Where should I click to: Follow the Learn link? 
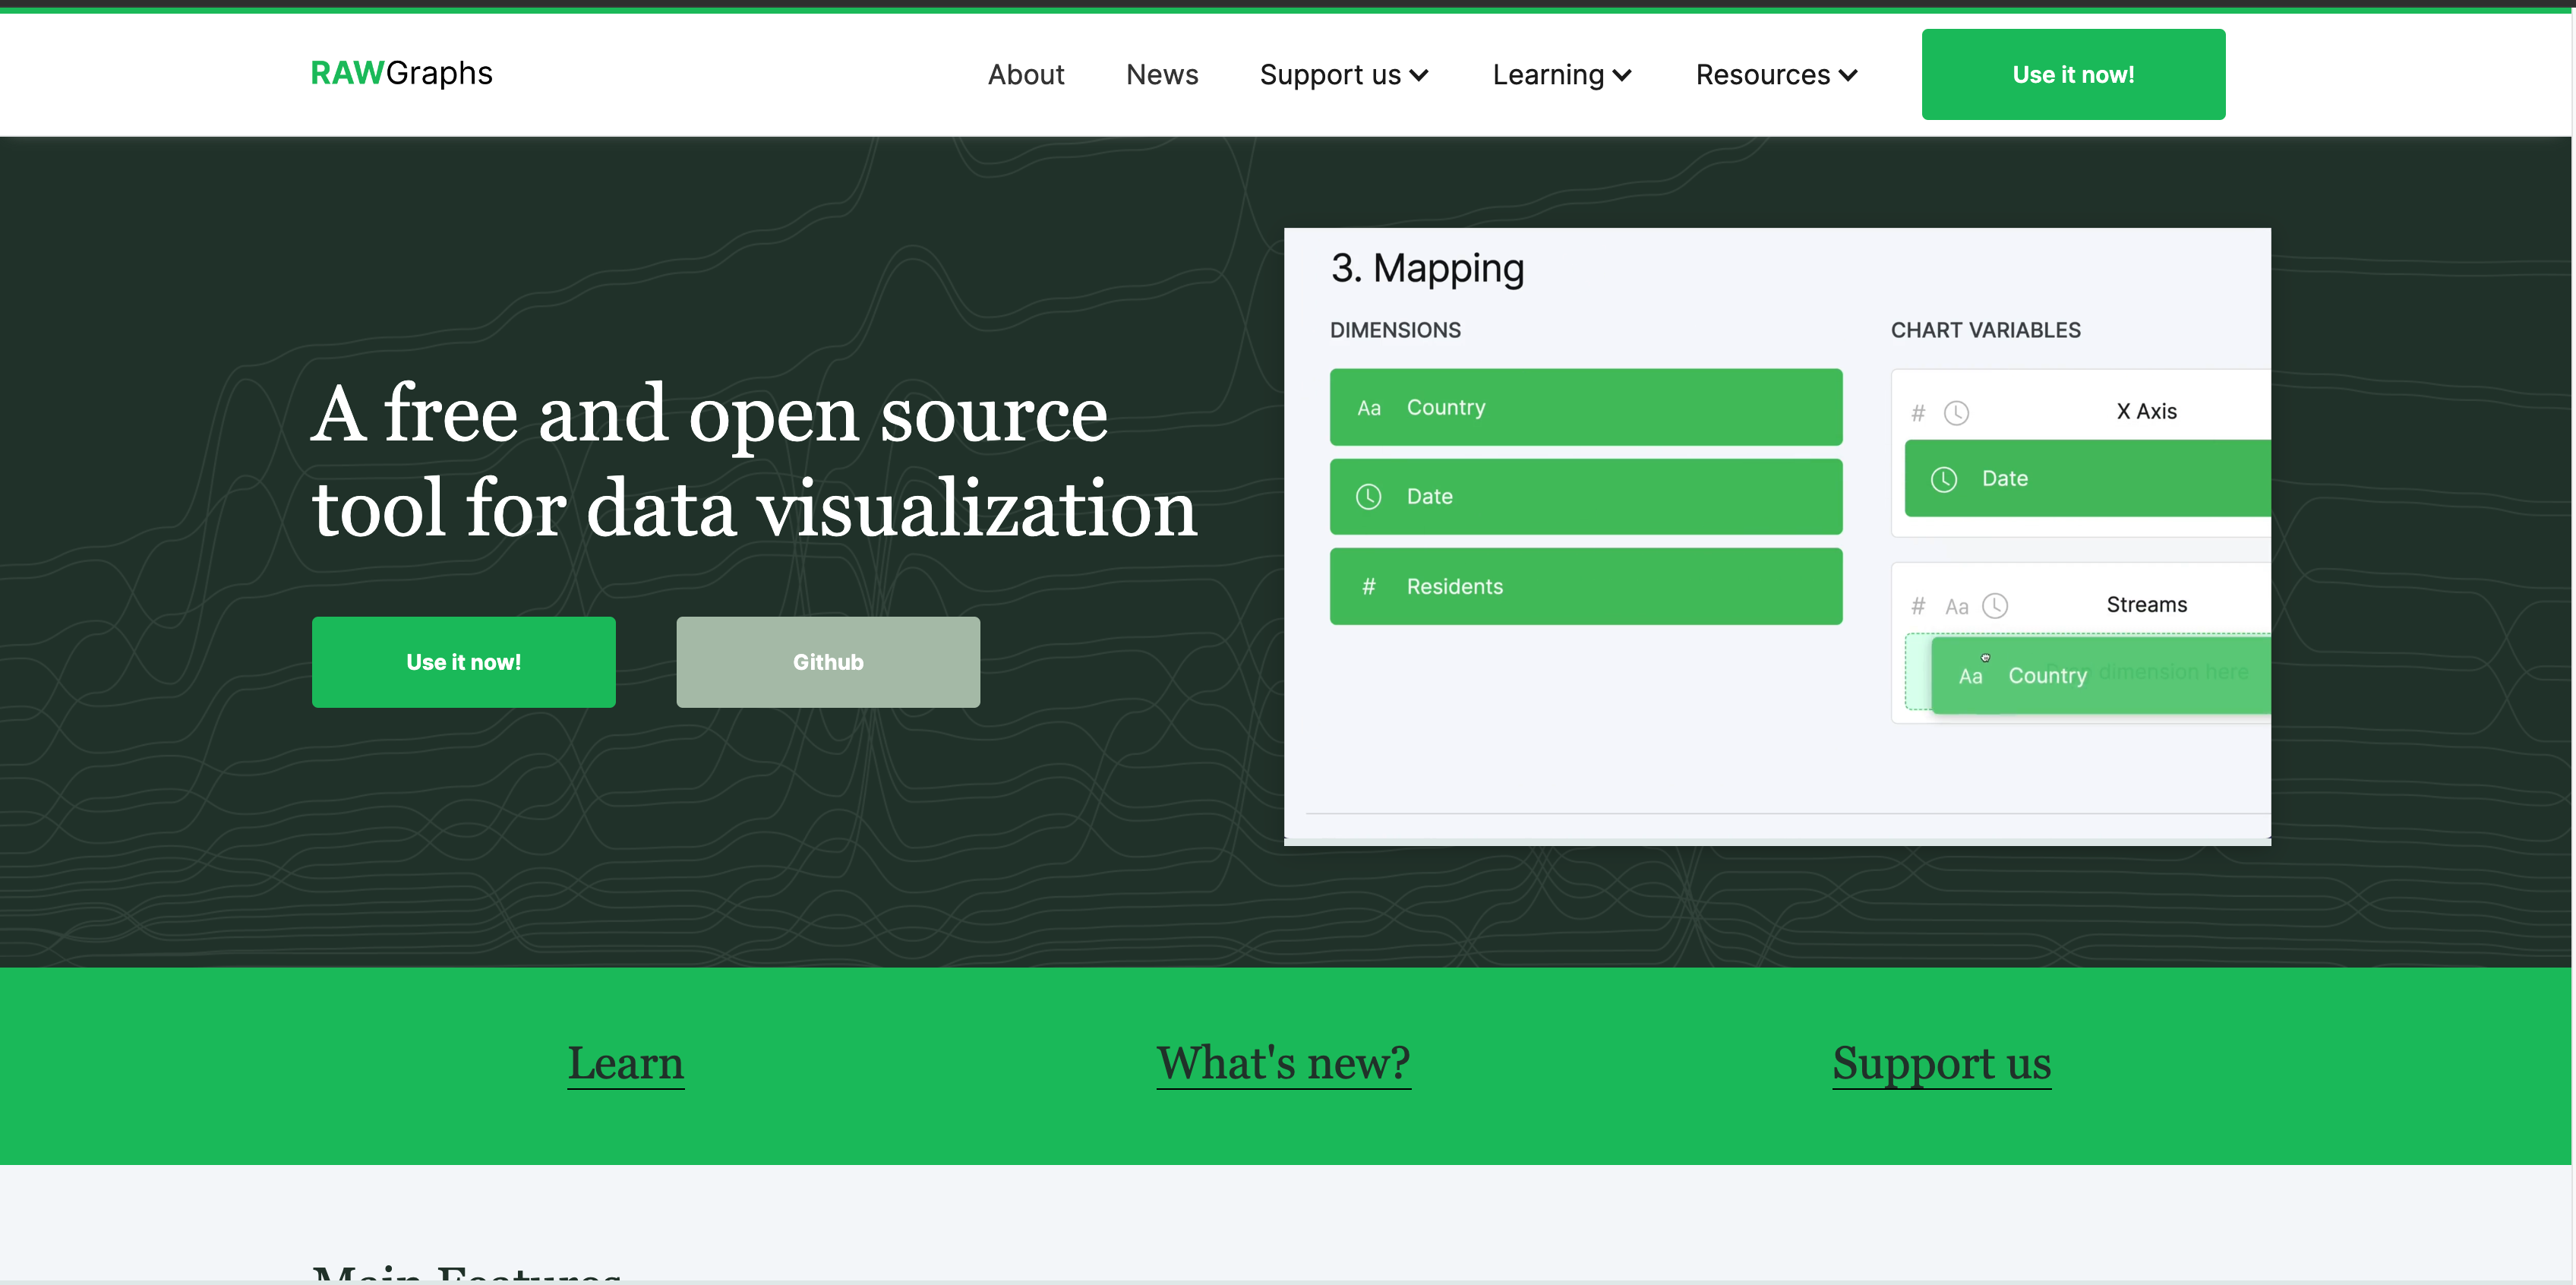pos(626,1063)
